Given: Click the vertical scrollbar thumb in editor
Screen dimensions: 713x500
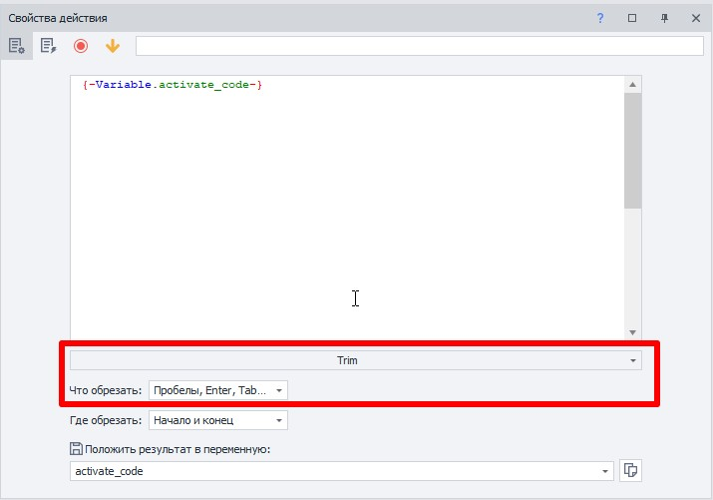Looking at the screenshot, I should click(x=632, y=151).
